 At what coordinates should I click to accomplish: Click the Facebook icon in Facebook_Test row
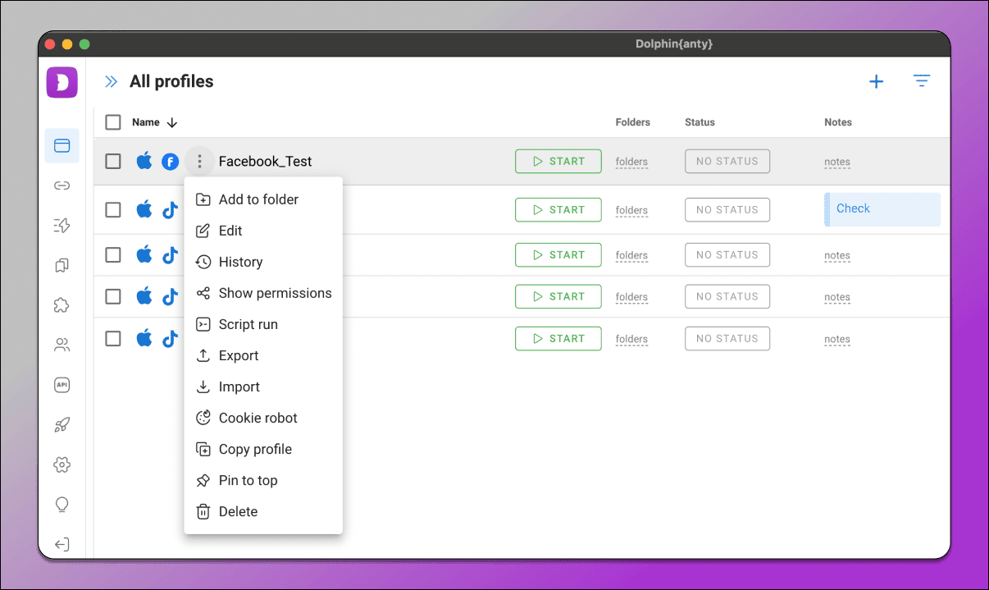[170, 162]
